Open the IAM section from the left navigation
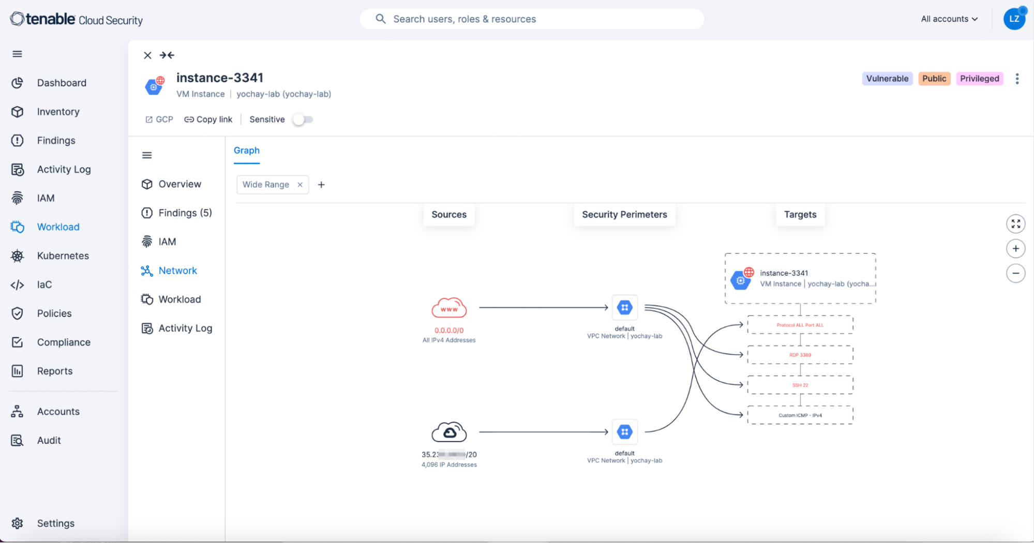The width and height of the screenshot is (1034, 543). tap(45, 198)
